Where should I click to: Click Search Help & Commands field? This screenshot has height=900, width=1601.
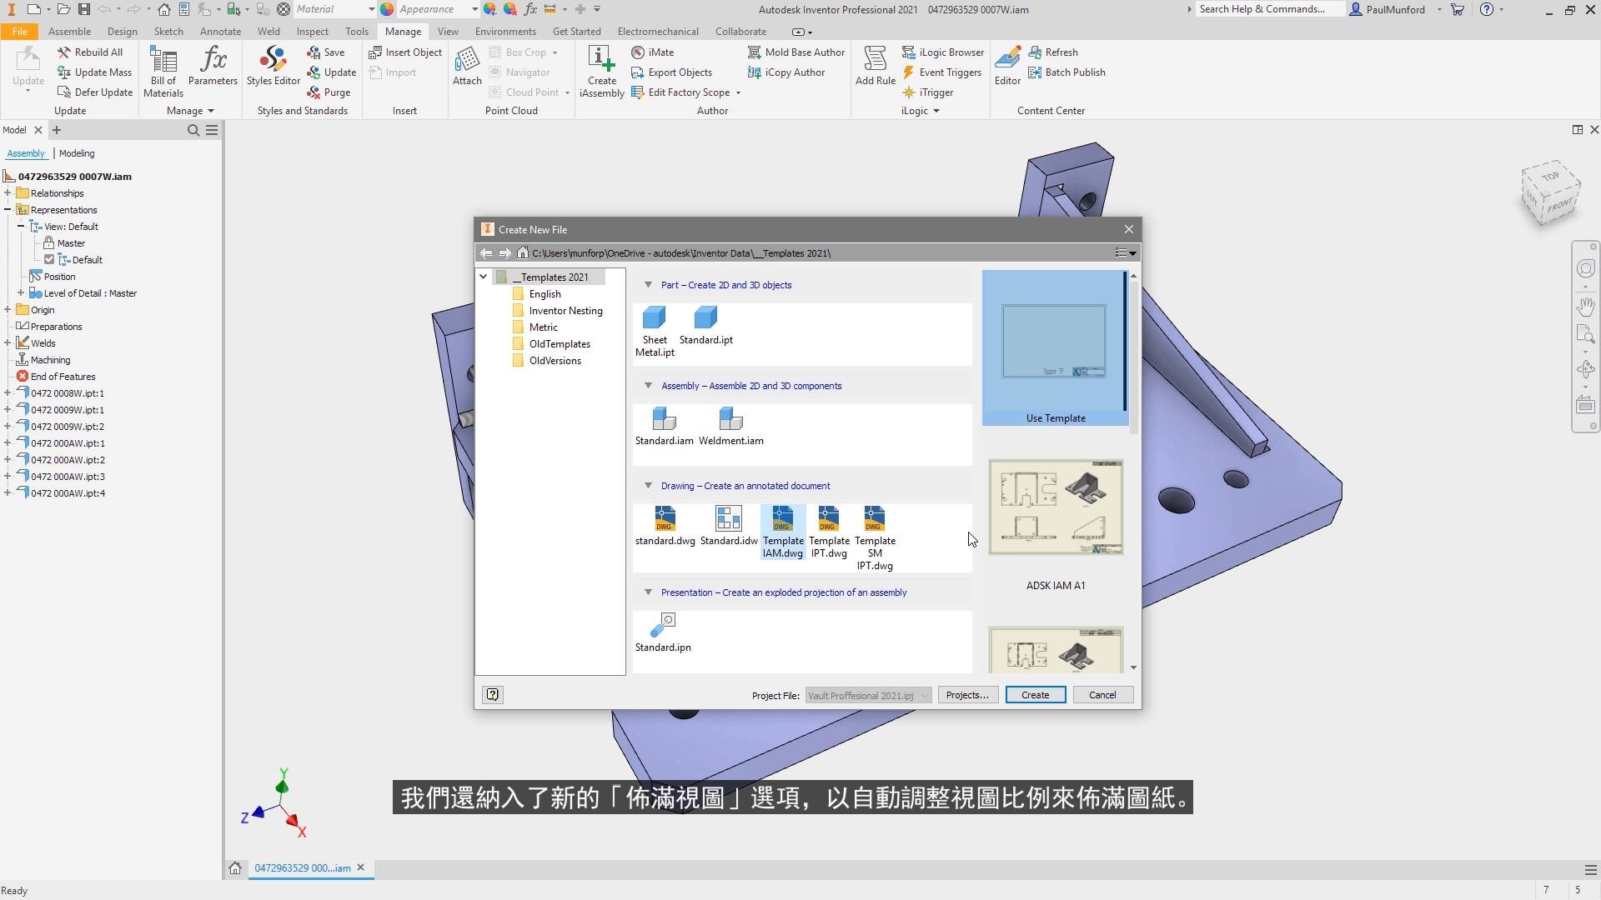coord(1268,9)
